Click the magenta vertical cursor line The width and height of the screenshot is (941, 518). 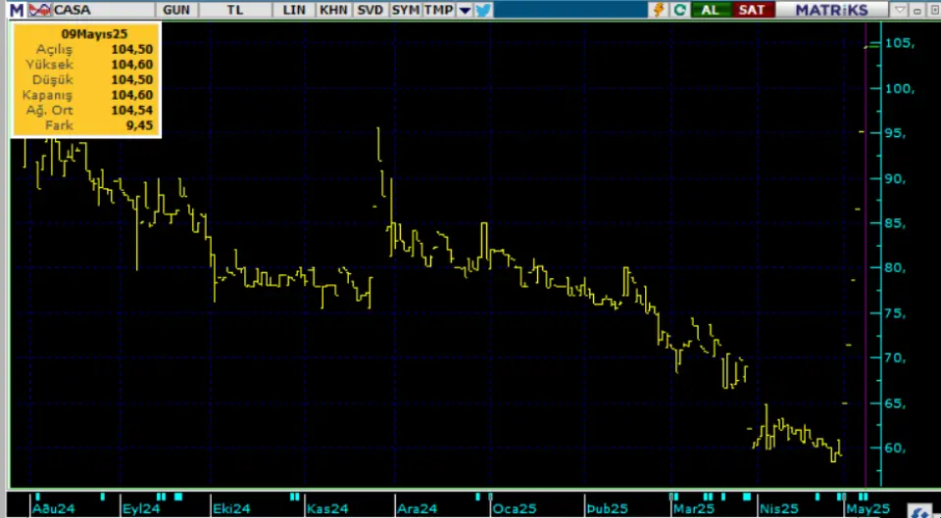click(x=866, y=255)
